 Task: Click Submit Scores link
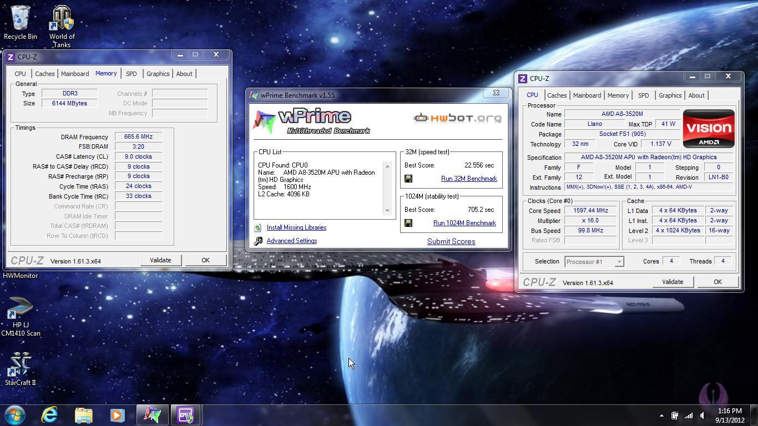451,241
